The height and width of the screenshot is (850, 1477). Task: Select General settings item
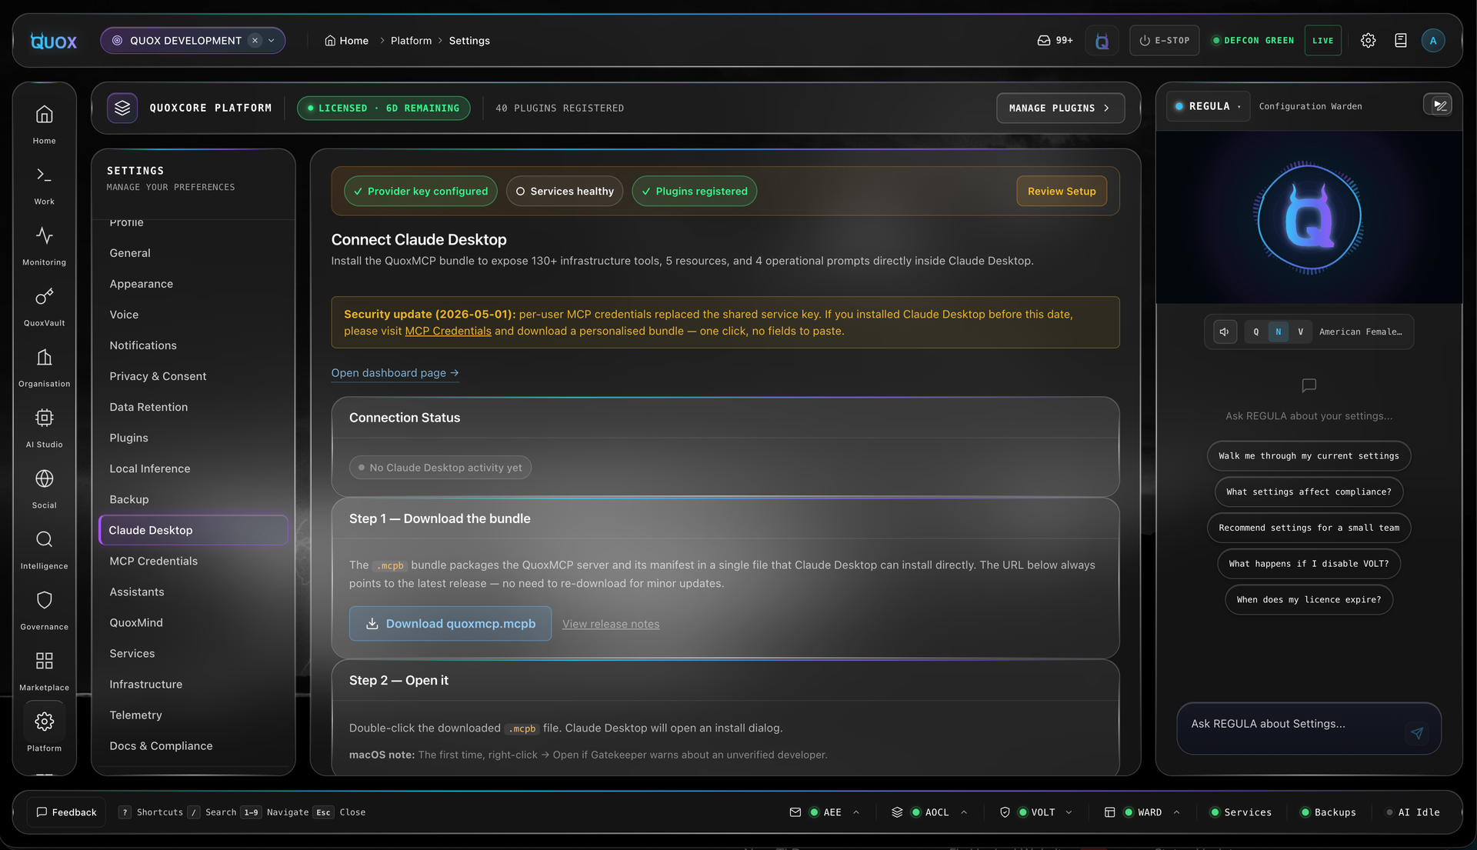tap(193, 253)
